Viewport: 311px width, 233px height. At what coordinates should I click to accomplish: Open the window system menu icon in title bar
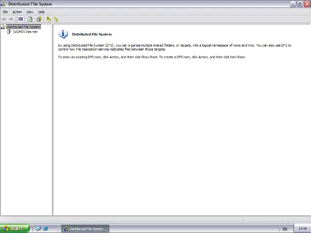click(3, 4)
